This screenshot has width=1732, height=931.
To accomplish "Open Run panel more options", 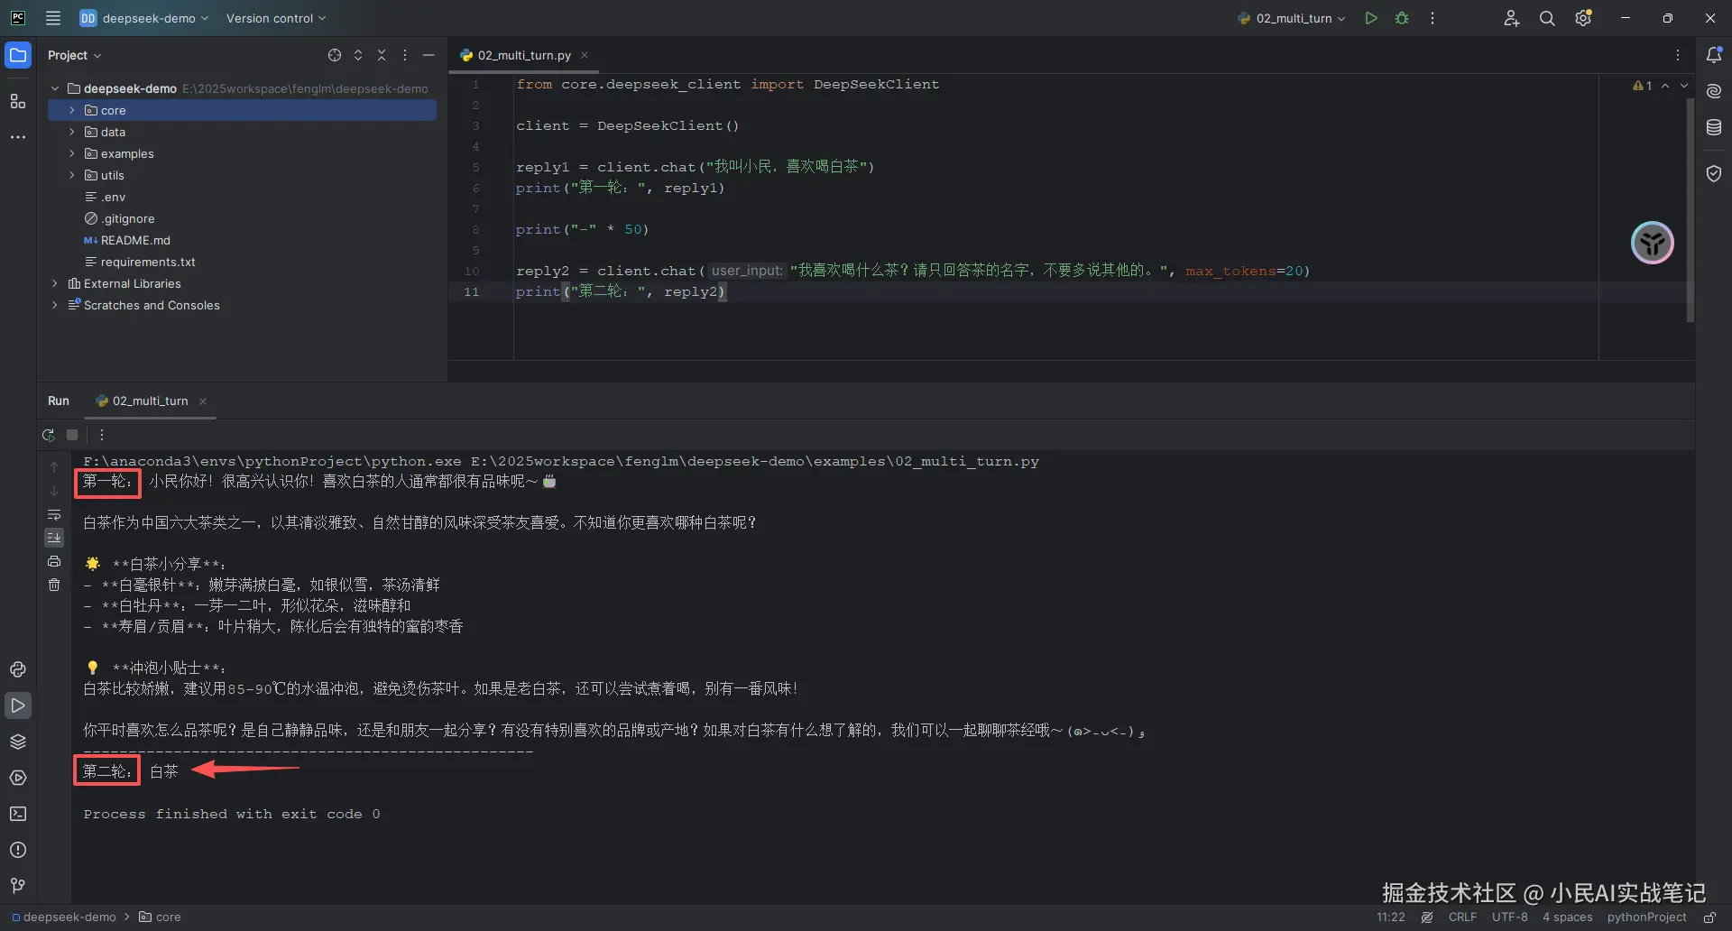I will click(x=102, y=435).
